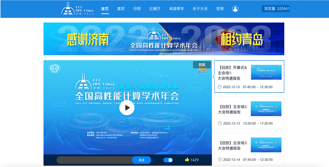Open the 云展厅 page
This screenshot has width=329, height=167.
(155, 9)
